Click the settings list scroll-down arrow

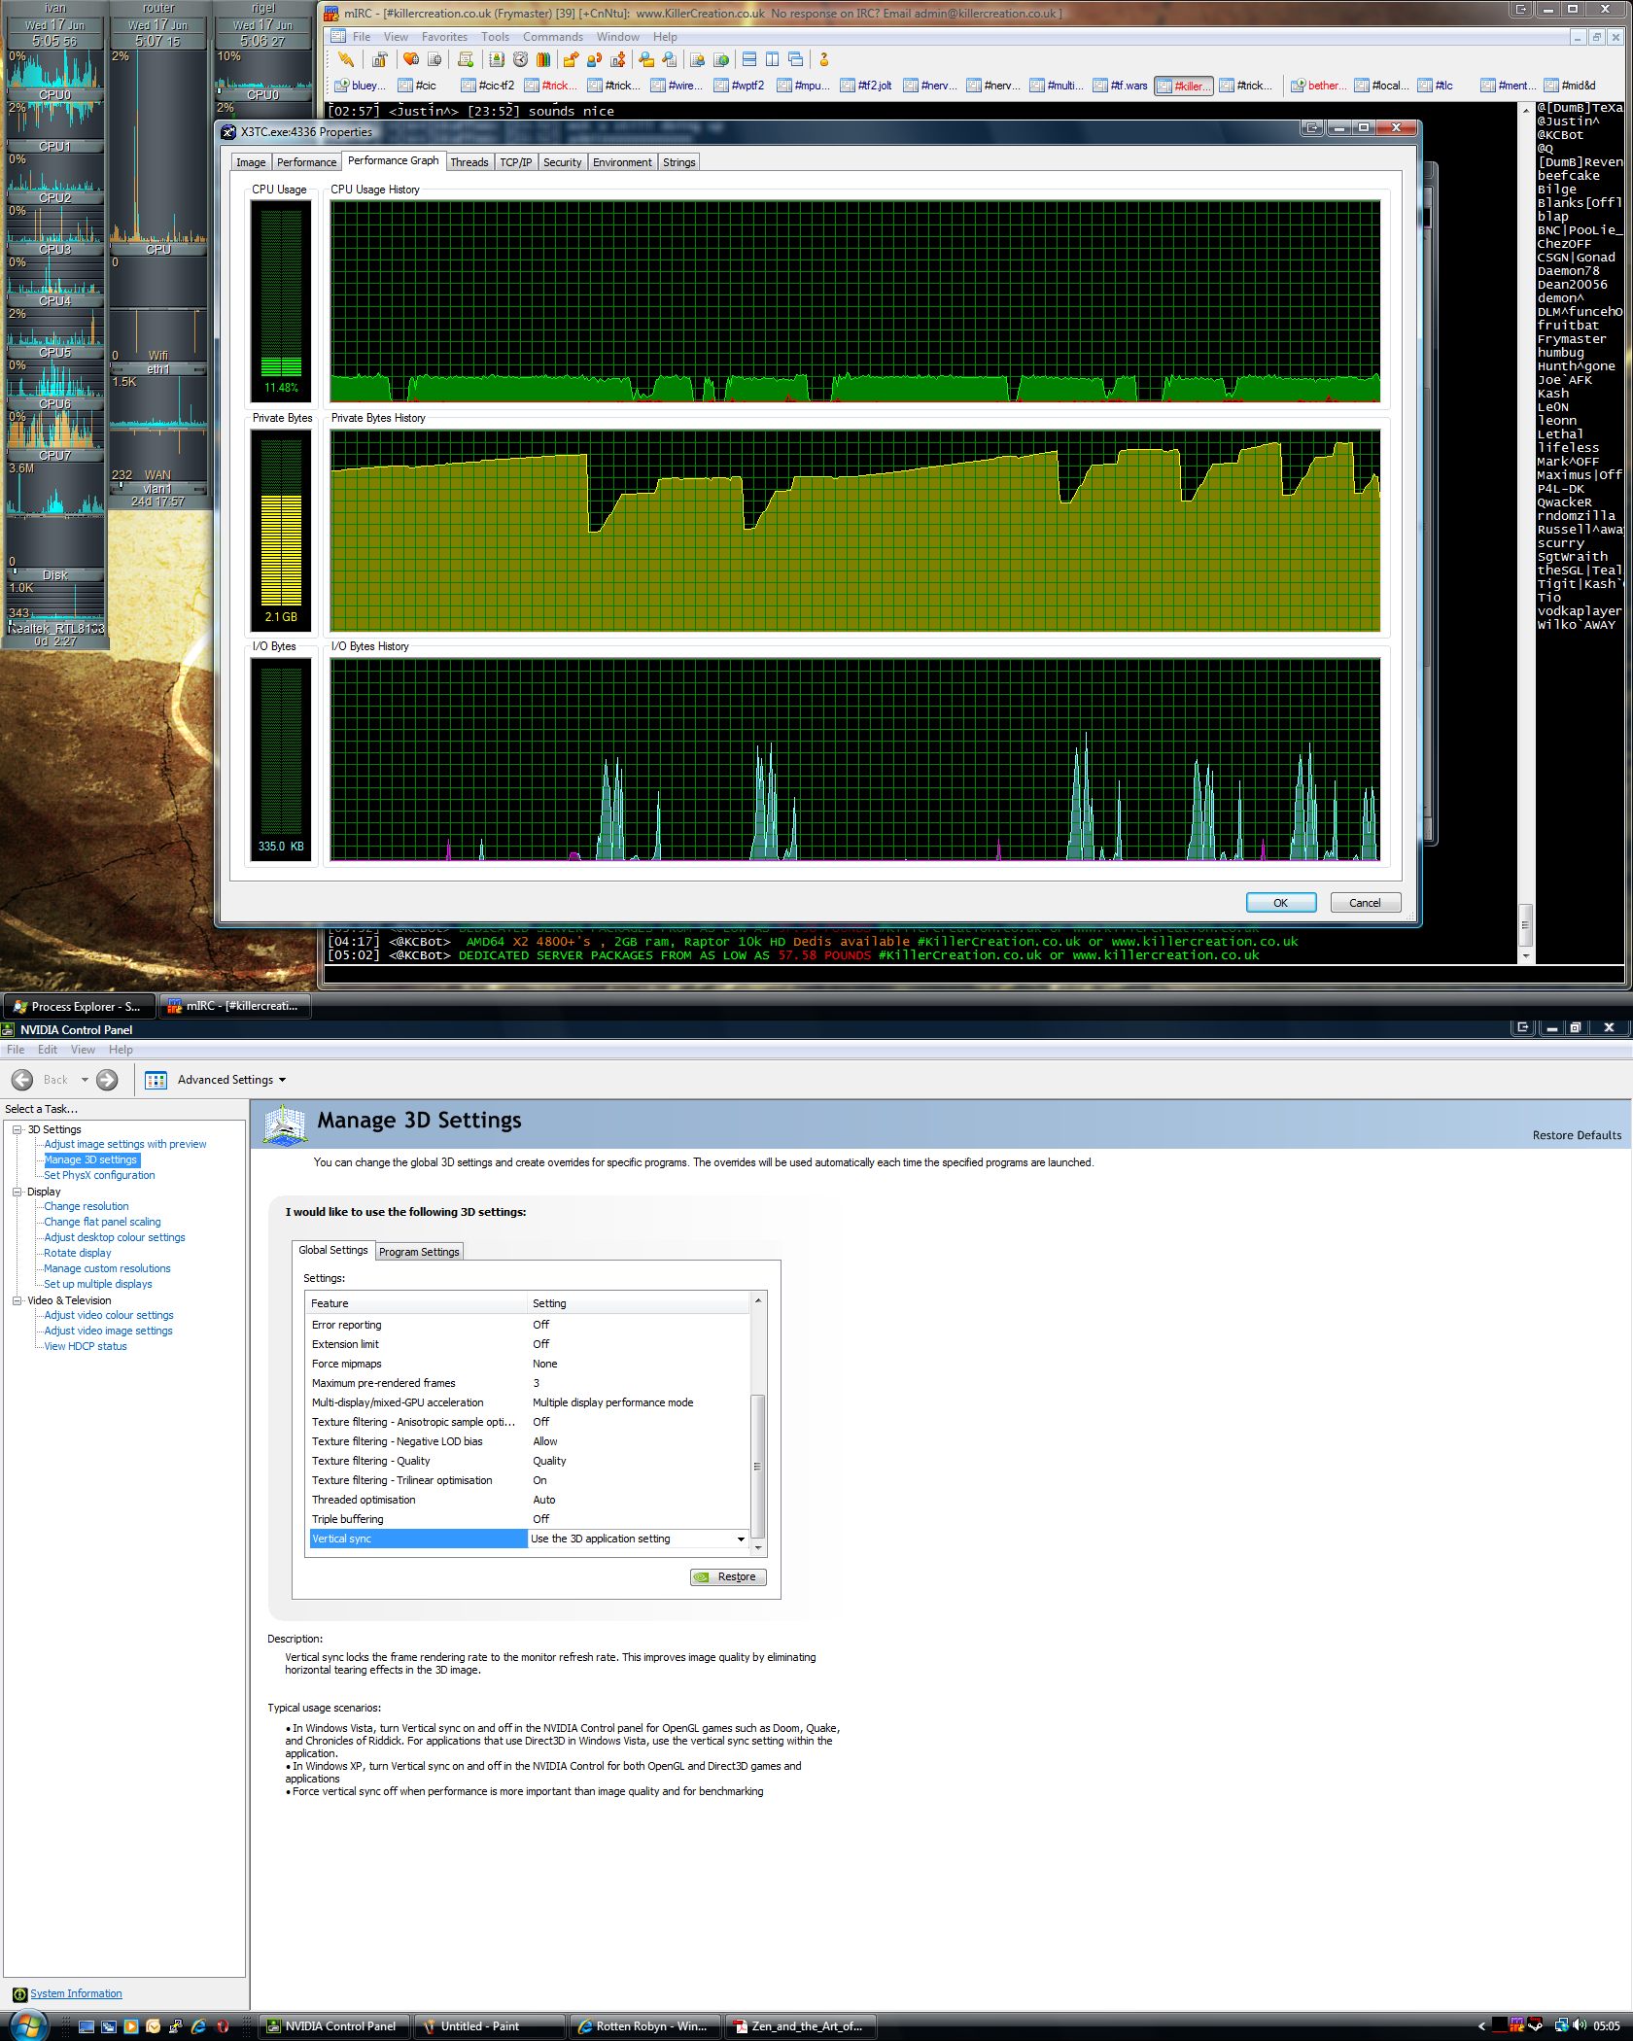pyautogui.click(x=758, y=1548)
